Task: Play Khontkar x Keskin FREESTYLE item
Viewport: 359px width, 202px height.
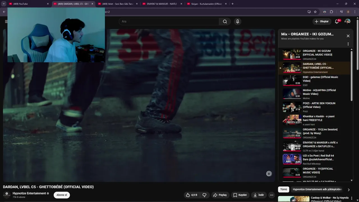Action: [x=314, y=120]
